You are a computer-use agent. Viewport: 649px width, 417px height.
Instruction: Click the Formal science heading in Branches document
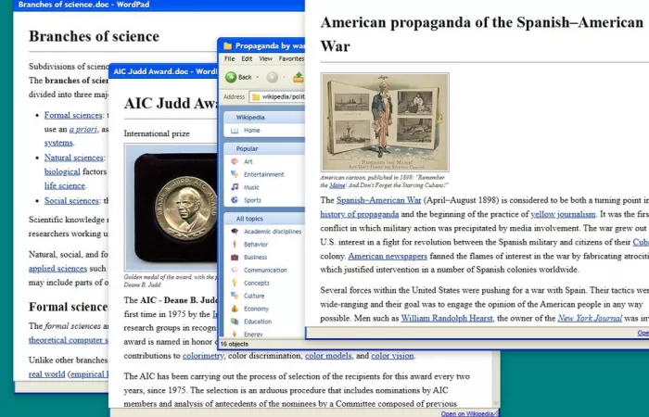click(69, 307)
